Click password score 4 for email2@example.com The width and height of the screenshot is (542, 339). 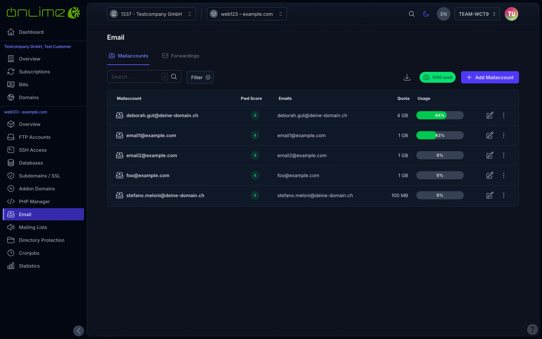coord(255,155)
